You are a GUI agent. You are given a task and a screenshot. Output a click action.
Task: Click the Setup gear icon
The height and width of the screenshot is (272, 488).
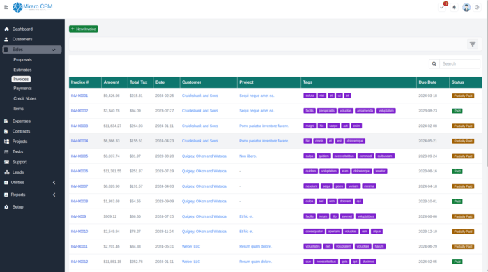click(x=6, y=207)
